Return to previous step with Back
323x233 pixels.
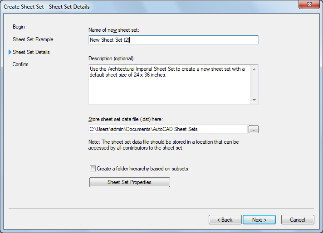(x=225, y=220)
